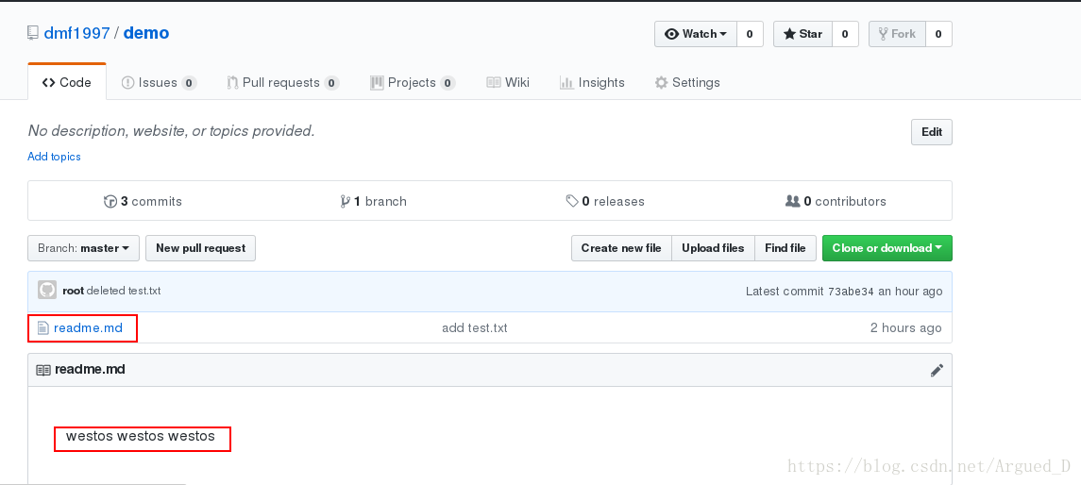Go to the Wiki tab

coord(508,83)
